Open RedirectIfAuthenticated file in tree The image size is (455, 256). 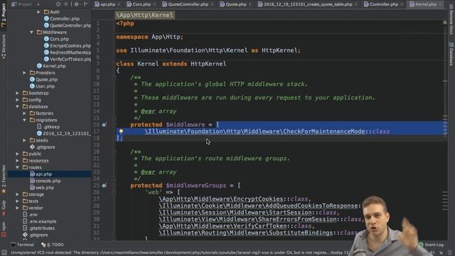click(x=68, y=53)
